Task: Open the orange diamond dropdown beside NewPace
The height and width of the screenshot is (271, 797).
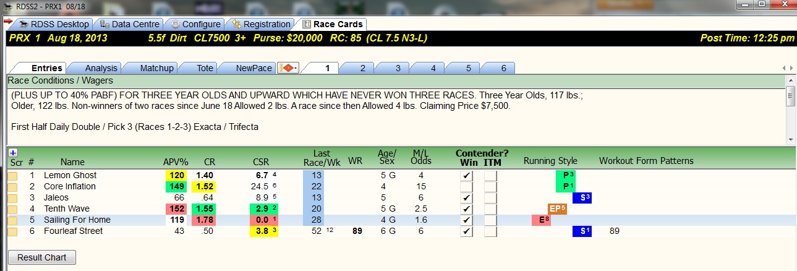Action: [288, 68]
